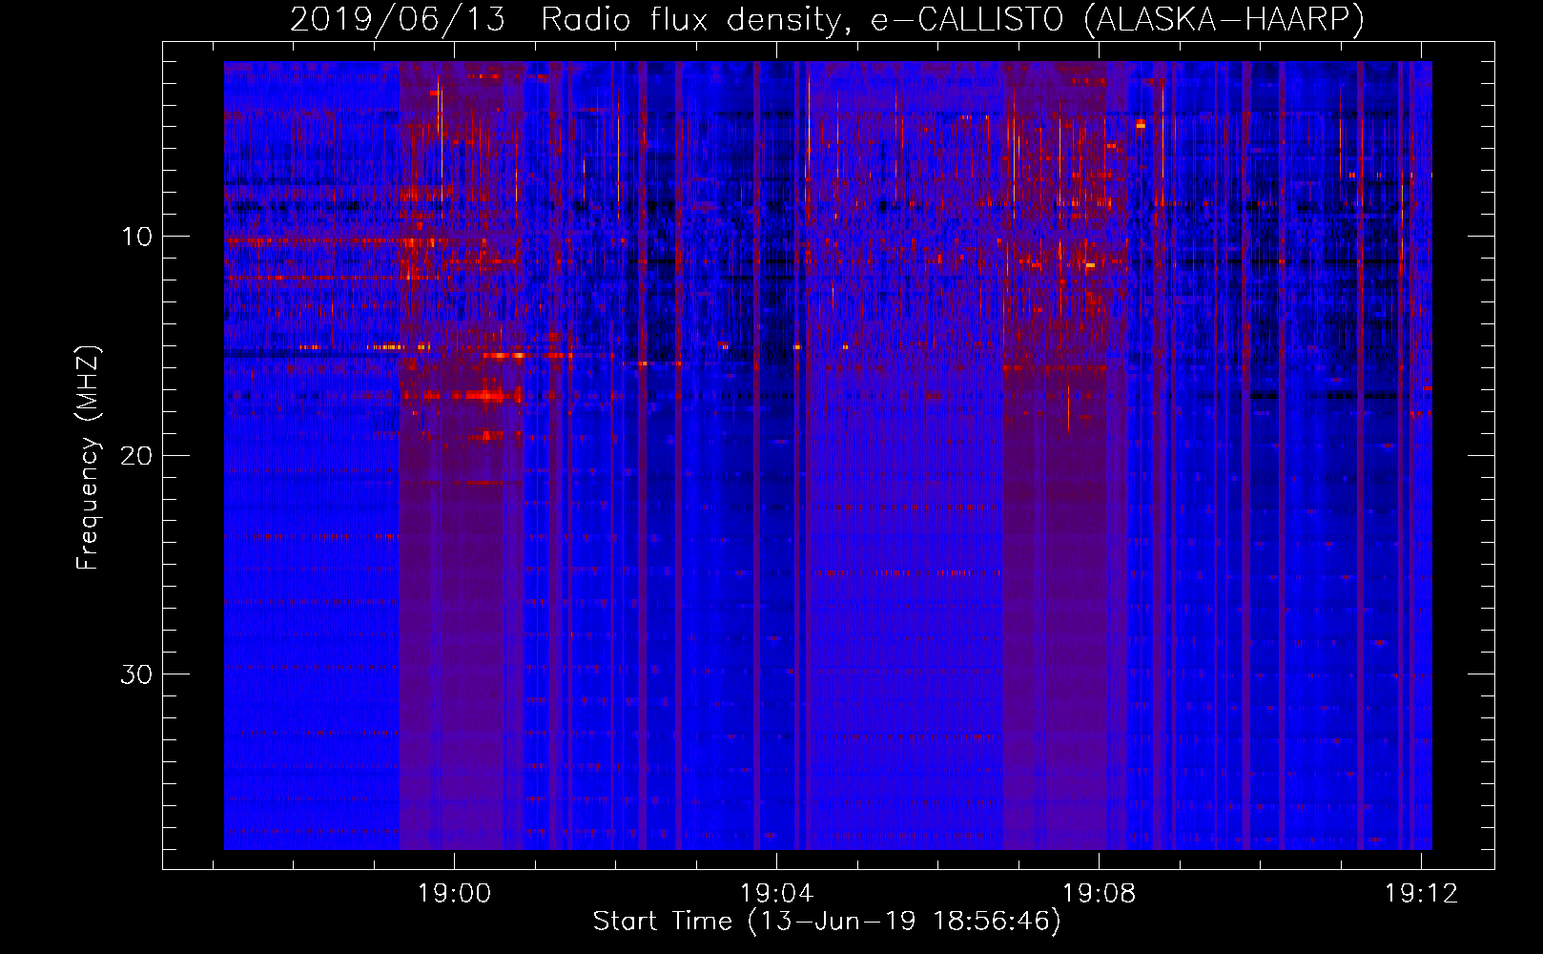
Task: Click the '20' frequency tick label
Action: pyautogui.click(x=137, y=455)
